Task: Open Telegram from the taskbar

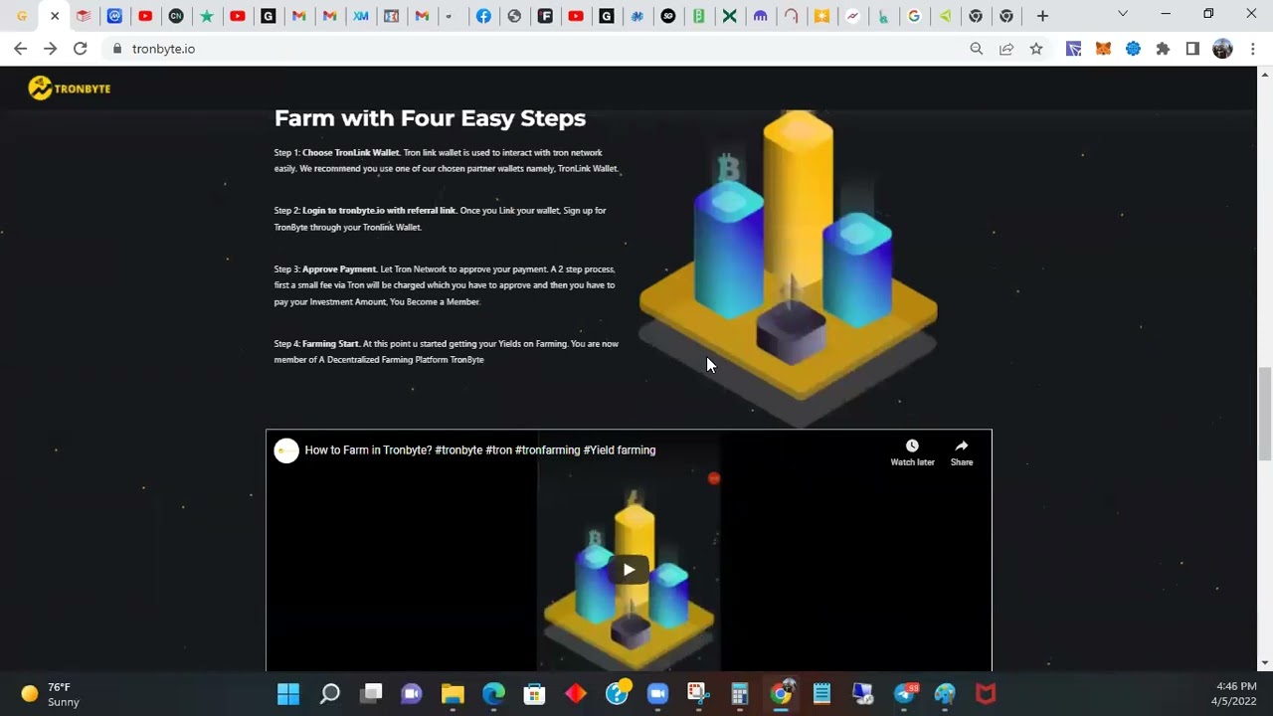Action: click(904, 694)
